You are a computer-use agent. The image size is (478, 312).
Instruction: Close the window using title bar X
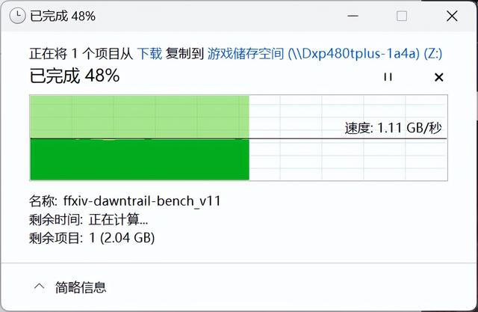(x=452, y=16)
